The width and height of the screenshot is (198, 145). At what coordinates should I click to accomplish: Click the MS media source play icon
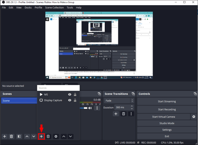pyautogui.click(x=41, y=94)
